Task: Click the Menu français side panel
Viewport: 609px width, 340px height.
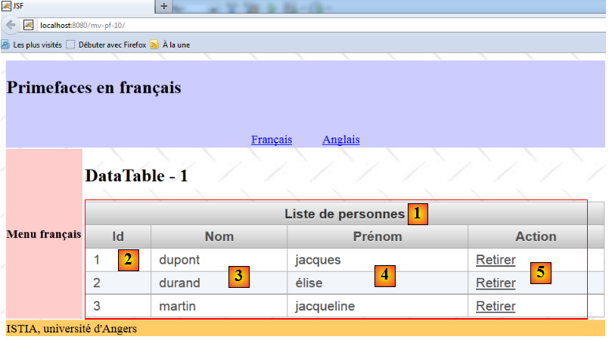Action: coord(43,234)
